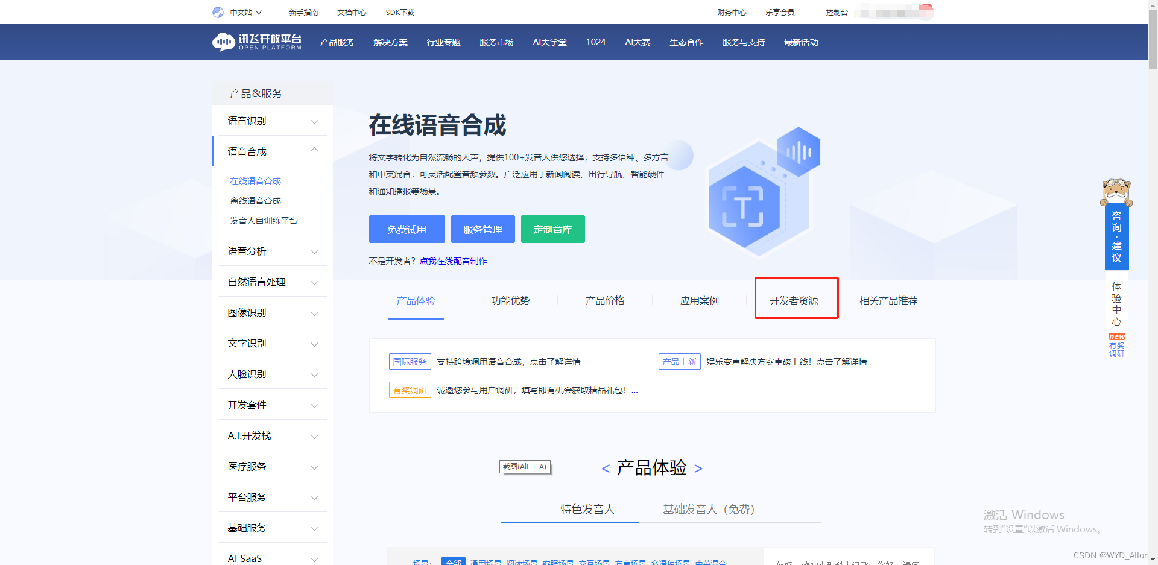Open the AI大赛 nav item
1158x565 pixels.
(638, 42)
